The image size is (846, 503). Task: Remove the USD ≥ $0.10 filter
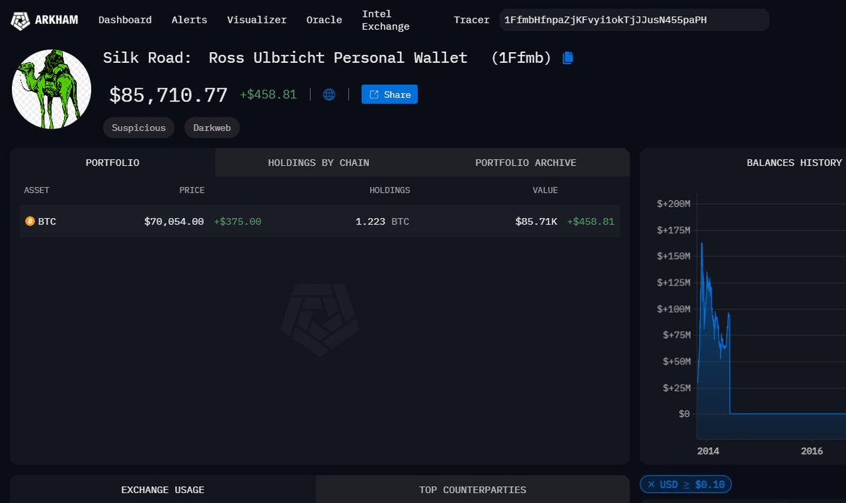coord(652,485)
